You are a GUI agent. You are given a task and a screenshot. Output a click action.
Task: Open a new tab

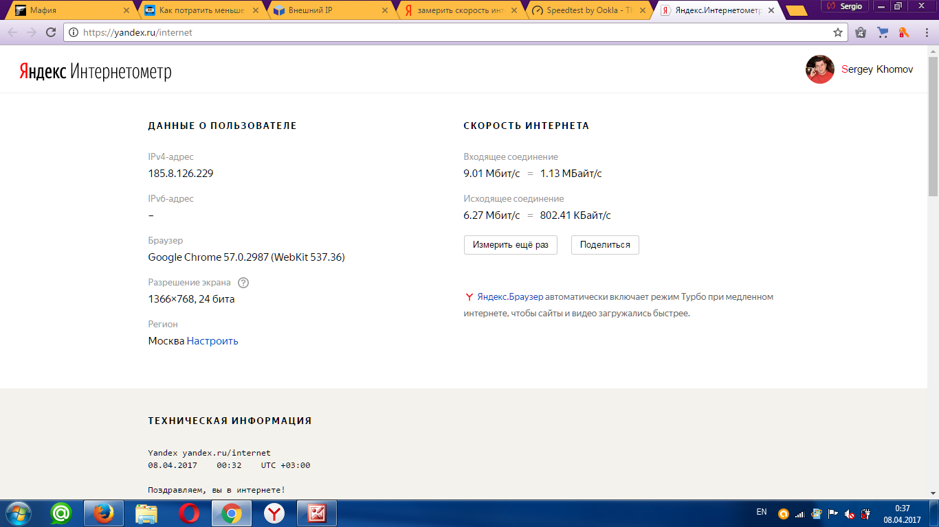click(x=796, y=10)
